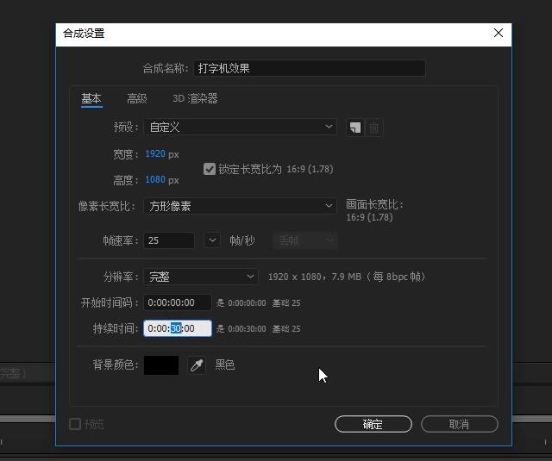Viewport: 552px width, 461px height.
Task: Switch to the 3D 渲染器 tab
Action: coord(195,98)
